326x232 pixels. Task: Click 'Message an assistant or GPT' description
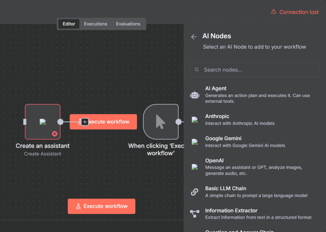254,170
